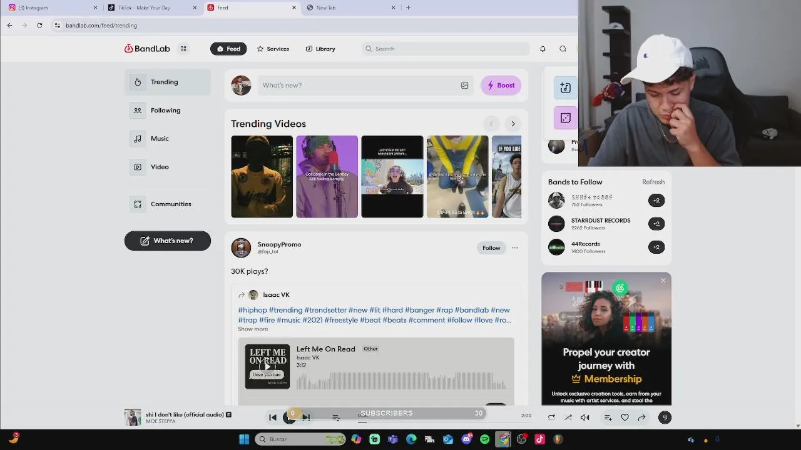Viewport: 801px width, 450px height.
Task: Select the Feed tab in top navigation
Action: click(228, 49)
